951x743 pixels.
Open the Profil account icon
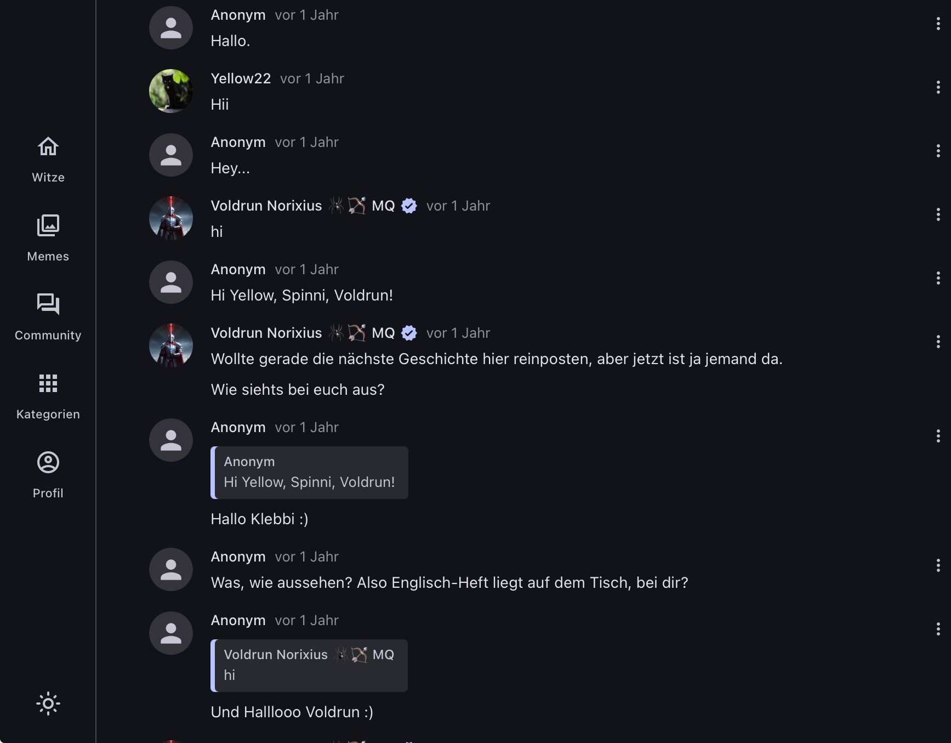pyautogui.click(x=48, y=462)
